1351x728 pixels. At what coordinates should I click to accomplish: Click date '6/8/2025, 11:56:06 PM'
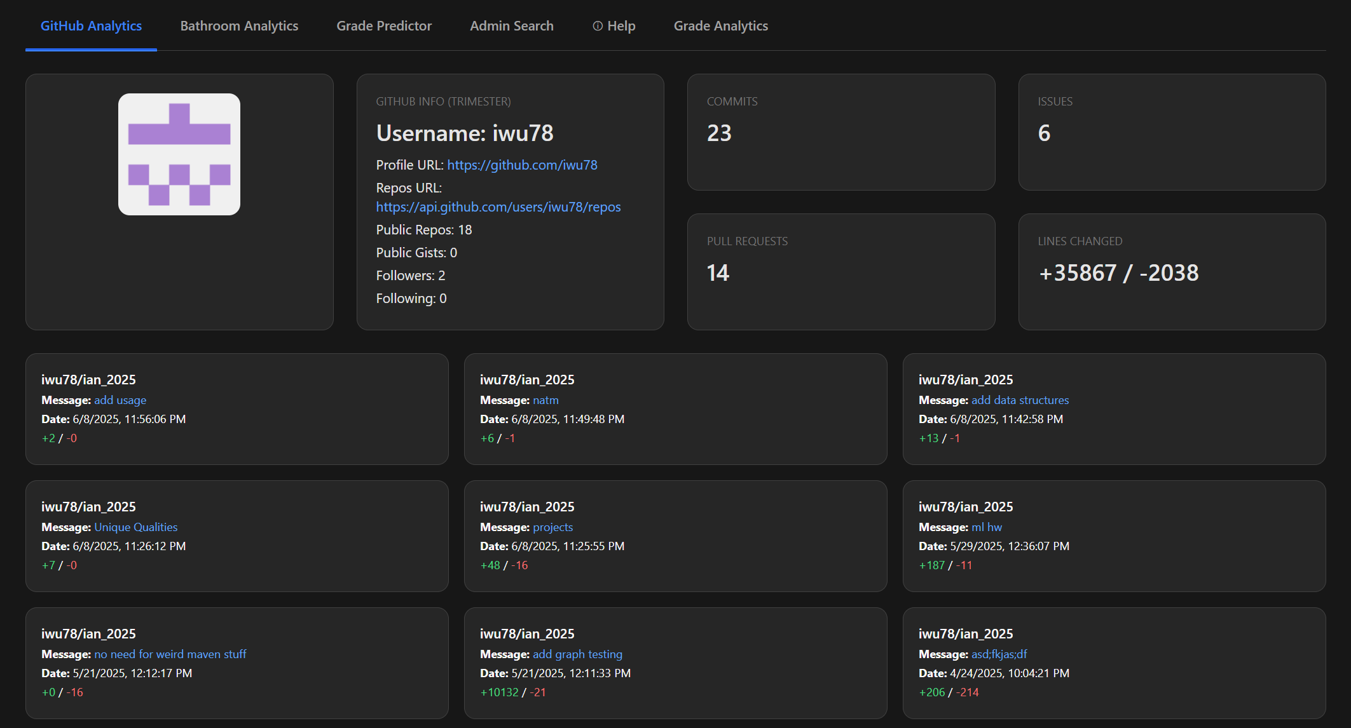tap(129, 419)
